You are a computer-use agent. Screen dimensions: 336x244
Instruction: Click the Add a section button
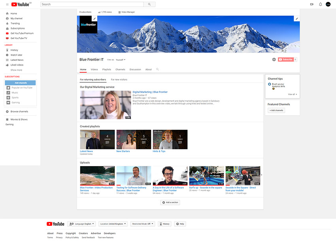click(x=170, y=202)
